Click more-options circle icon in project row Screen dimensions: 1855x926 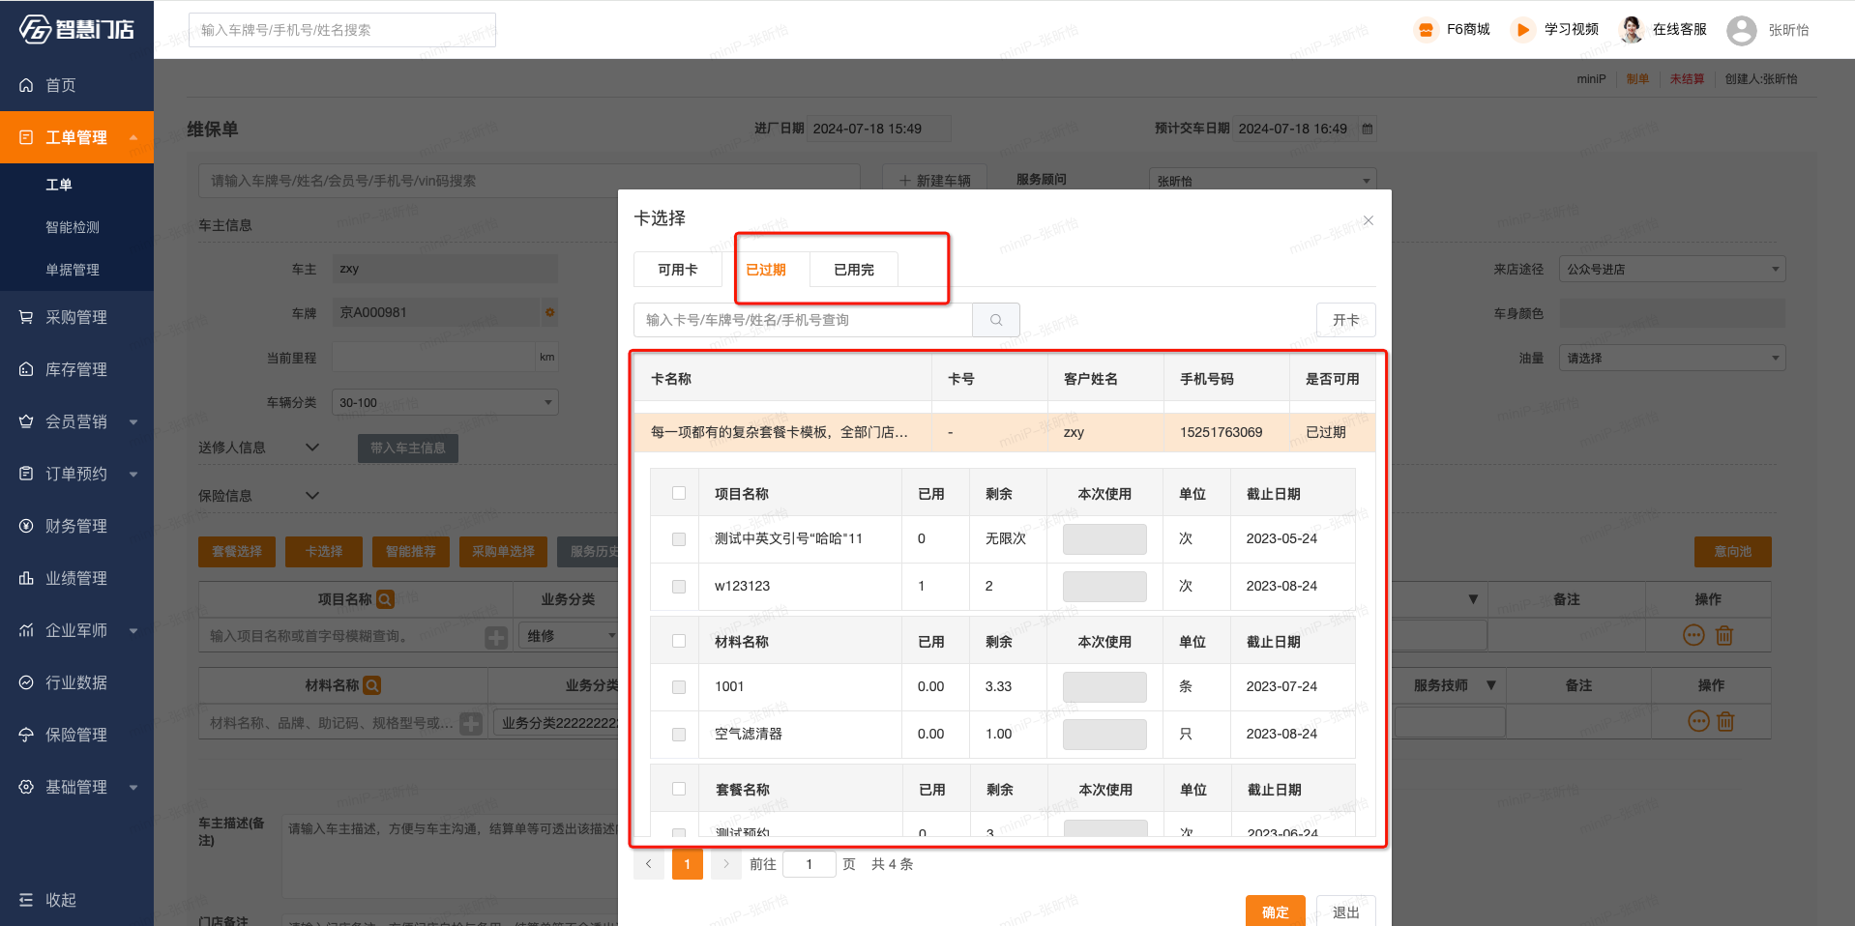pos(1693,635)
